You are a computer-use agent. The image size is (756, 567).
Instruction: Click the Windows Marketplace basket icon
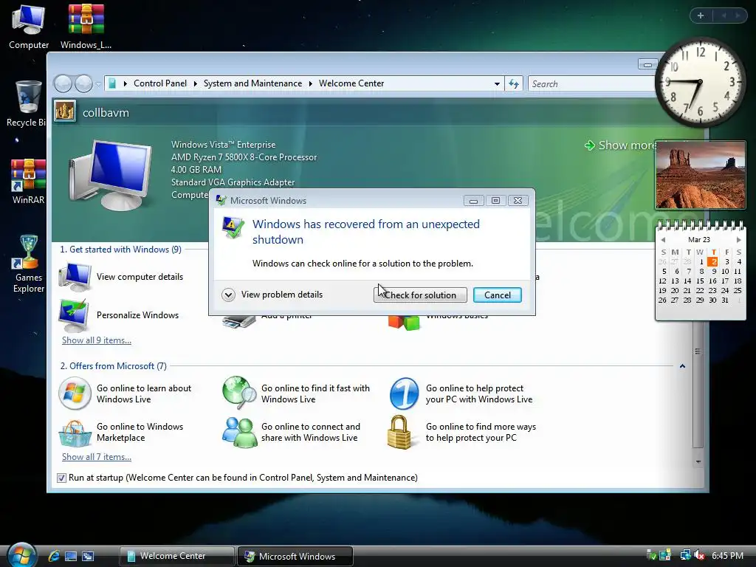(x=75, y=433)
